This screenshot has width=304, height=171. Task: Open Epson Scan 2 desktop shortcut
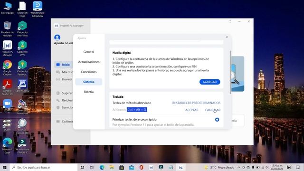22,85
